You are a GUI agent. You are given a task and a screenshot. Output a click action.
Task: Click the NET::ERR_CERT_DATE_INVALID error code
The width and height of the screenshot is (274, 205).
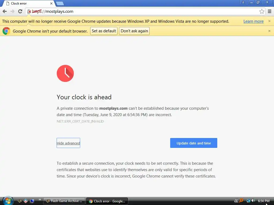click(x=80, y=121)
